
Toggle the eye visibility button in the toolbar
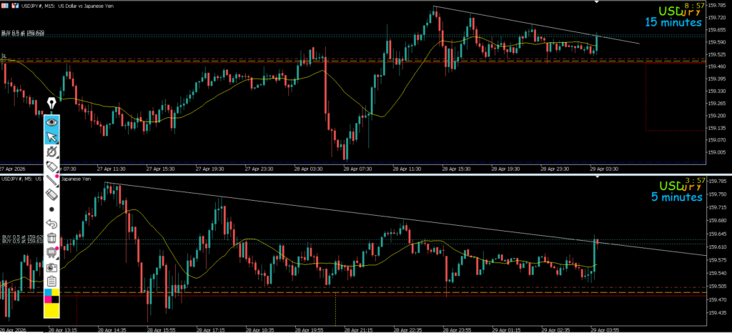[x=51, y=122]
